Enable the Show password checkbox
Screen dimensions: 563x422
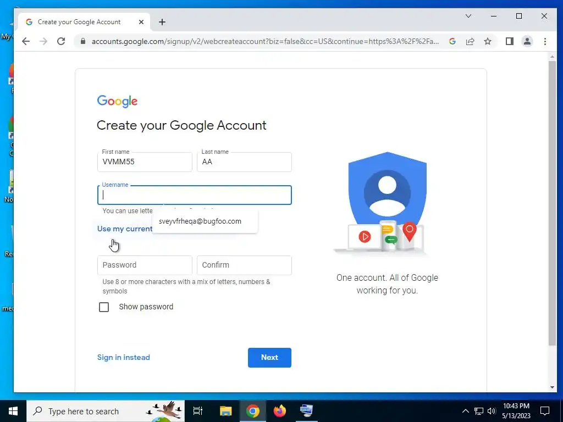coord(104,307)
